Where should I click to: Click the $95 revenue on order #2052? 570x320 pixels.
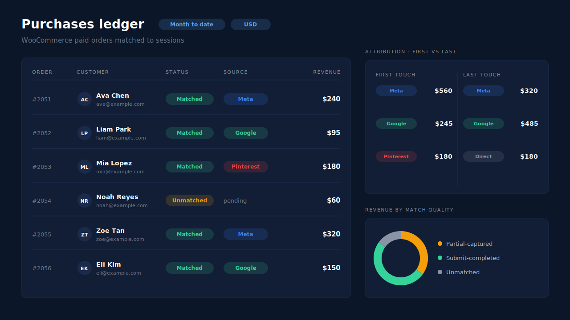(334, 133)
